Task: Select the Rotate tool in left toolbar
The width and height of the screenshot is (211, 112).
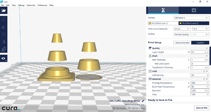Action: [x=4, y=34]
